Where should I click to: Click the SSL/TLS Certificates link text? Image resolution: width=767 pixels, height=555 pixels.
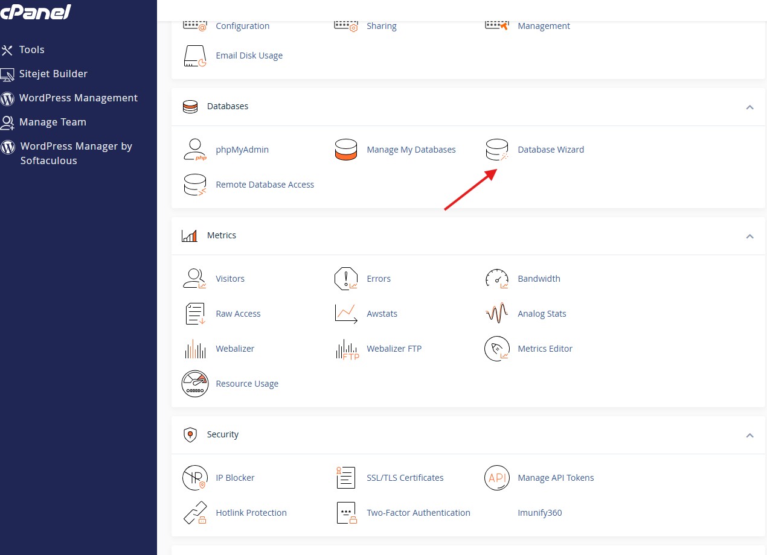click(405, 478)
